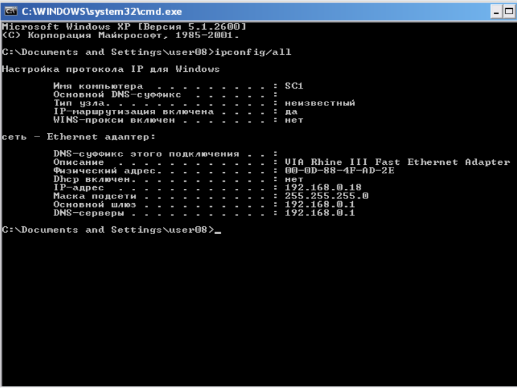Click the label "IP-адрес"

(x=79, y=188)
